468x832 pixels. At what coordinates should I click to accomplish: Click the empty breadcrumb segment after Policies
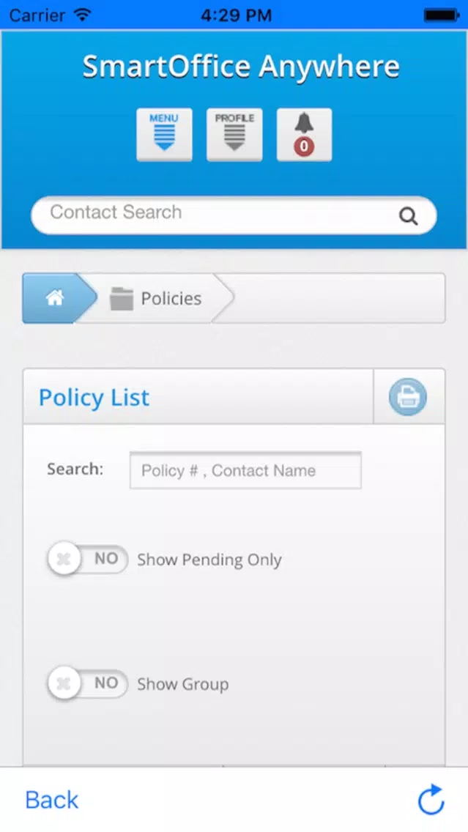(334, 298)
